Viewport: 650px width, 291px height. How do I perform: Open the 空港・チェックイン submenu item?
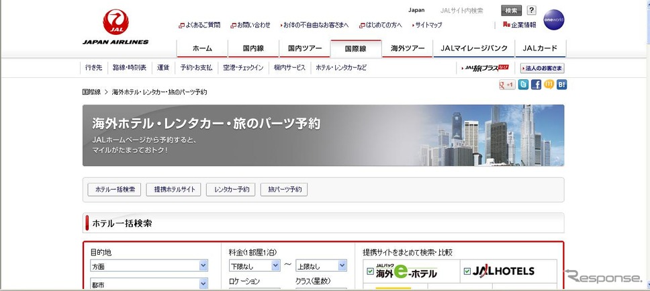tap(243, 68)
